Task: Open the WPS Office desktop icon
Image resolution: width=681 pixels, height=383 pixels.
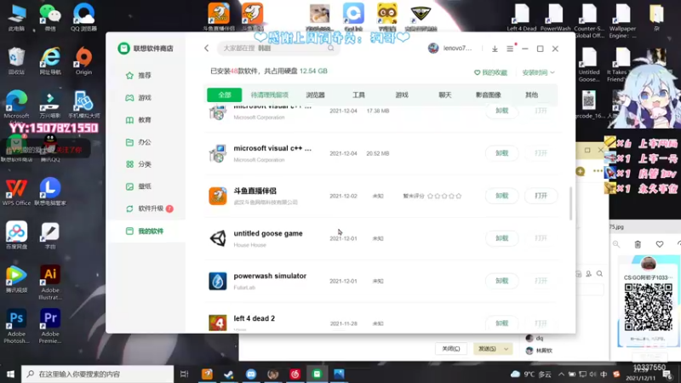Action: tap(16, 191)
